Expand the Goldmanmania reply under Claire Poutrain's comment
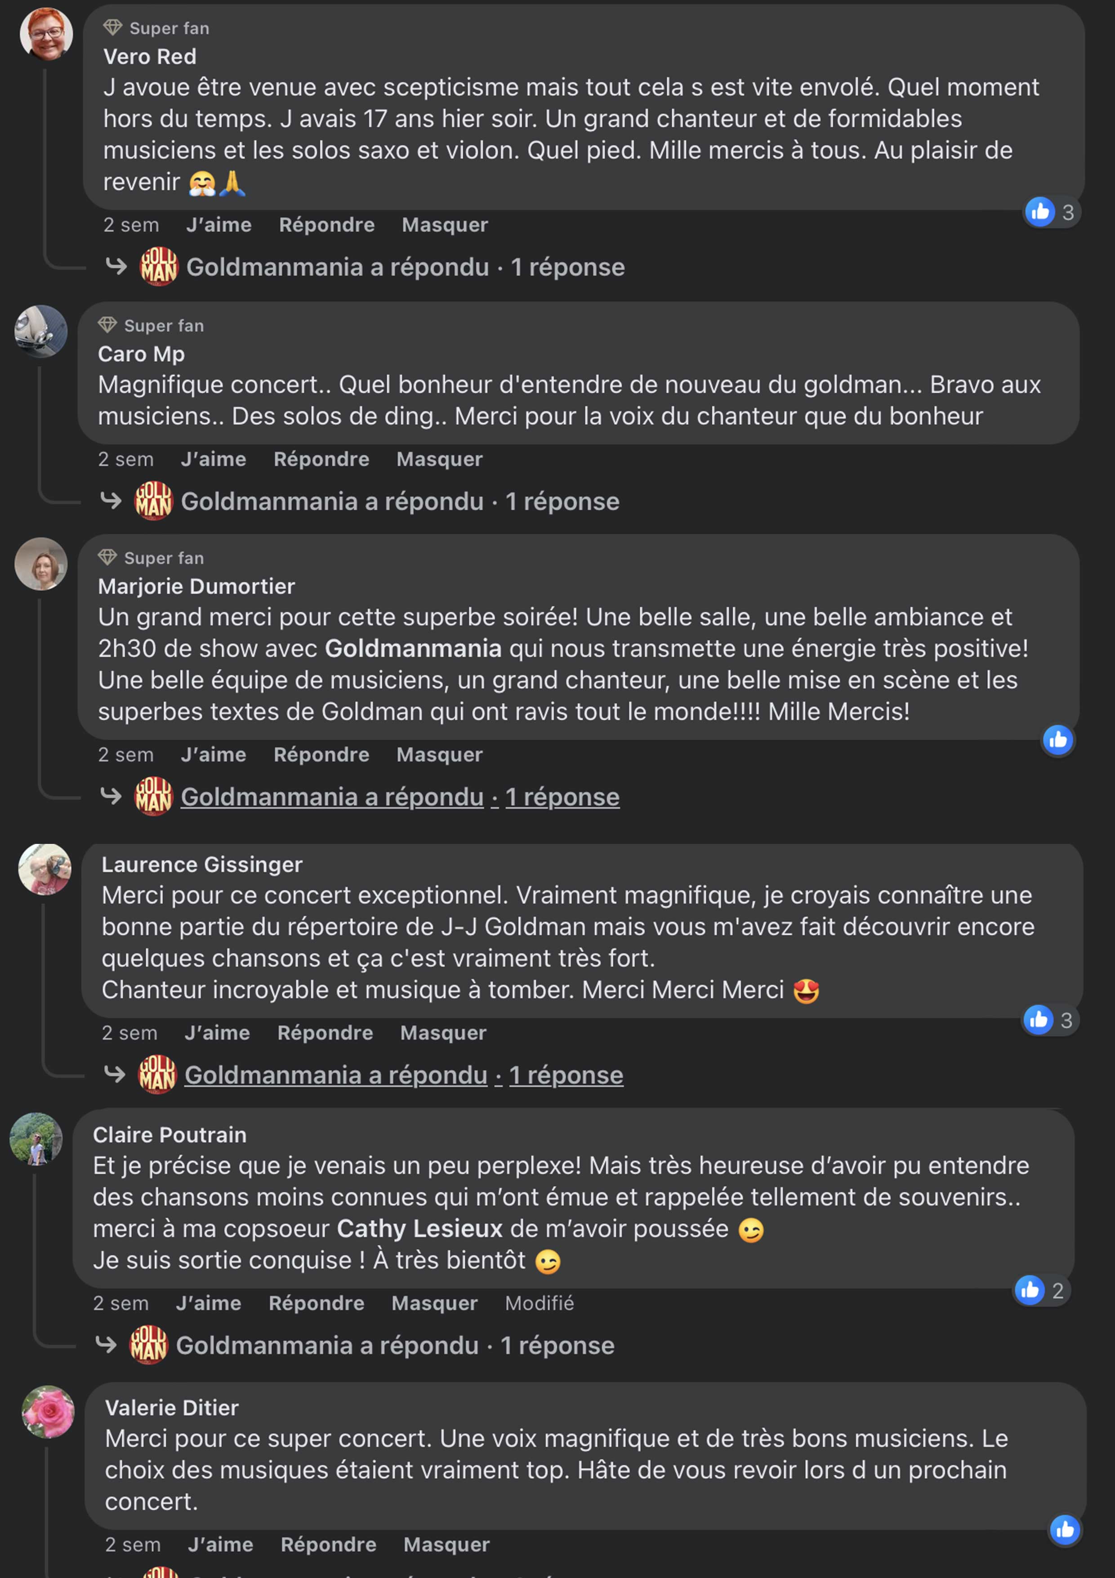Viewport: 1115px width, 1578px height. click(395, 1346)
